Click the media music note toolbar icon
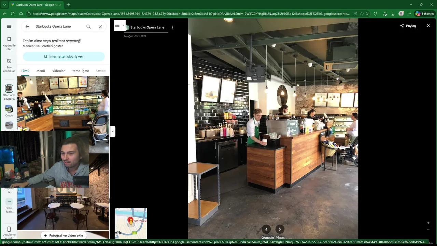437x246 pixels. (x=385, y=14)
